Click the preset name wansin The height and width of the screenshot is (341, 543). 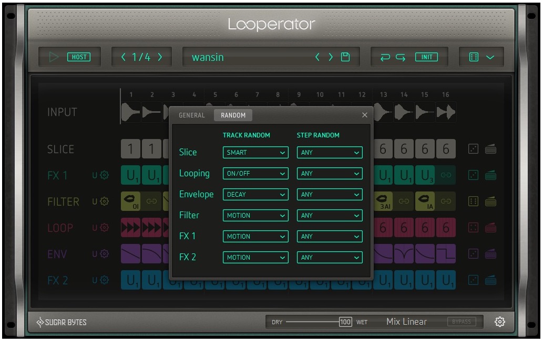208,57
